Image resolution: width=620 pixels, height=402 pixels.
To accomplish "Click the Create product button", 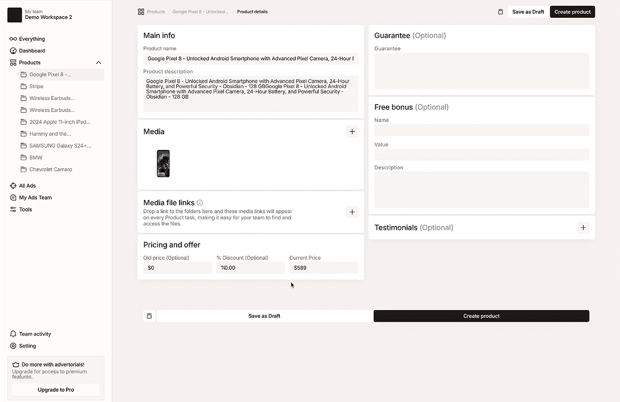I will [572, 11].
